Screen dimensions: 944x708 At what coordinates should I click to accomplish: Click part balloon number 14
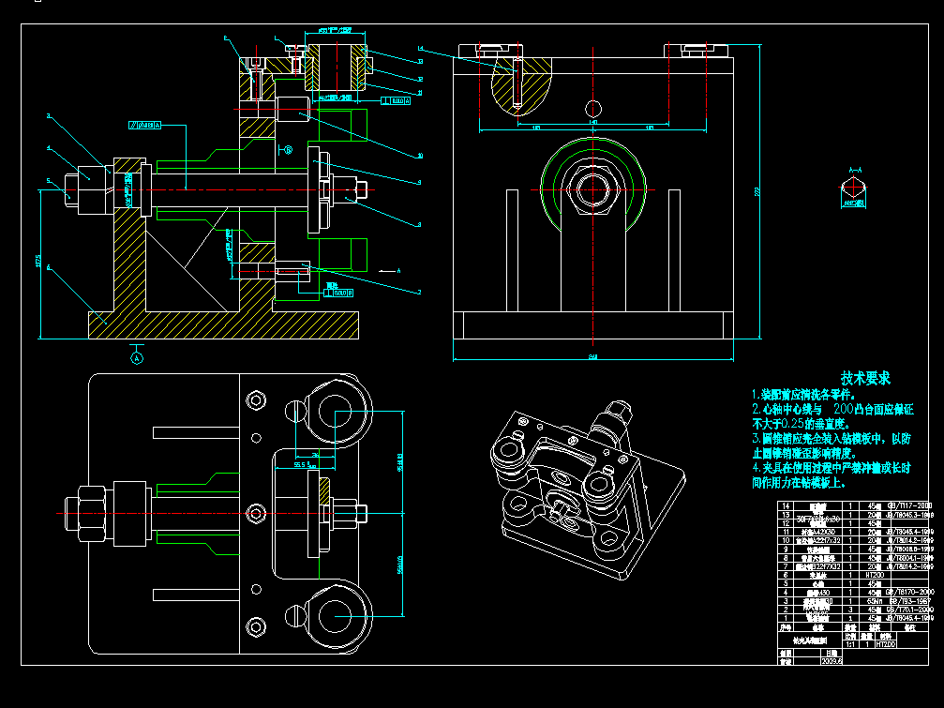(420, 48)
